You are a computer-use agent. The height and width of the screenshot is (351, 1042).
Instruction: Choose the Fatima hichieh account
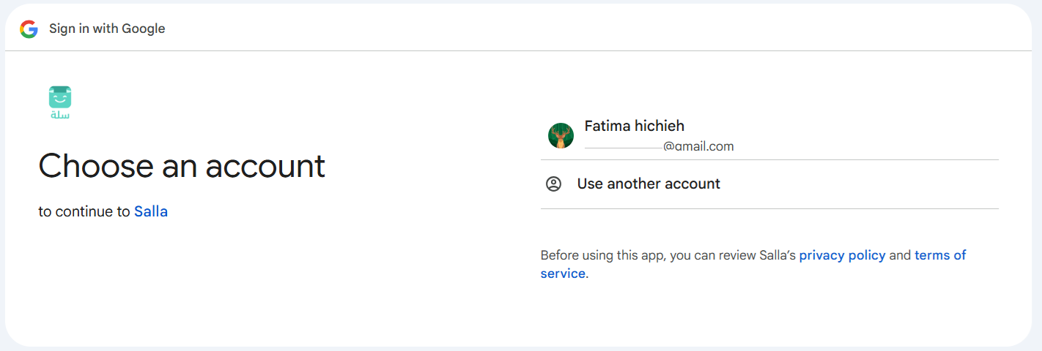click(x=769, y=136)
